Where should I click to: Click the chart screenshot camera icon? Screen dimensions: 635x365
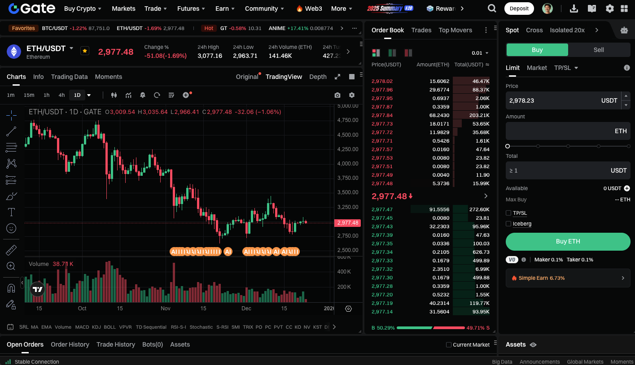[x=337, y=95]
